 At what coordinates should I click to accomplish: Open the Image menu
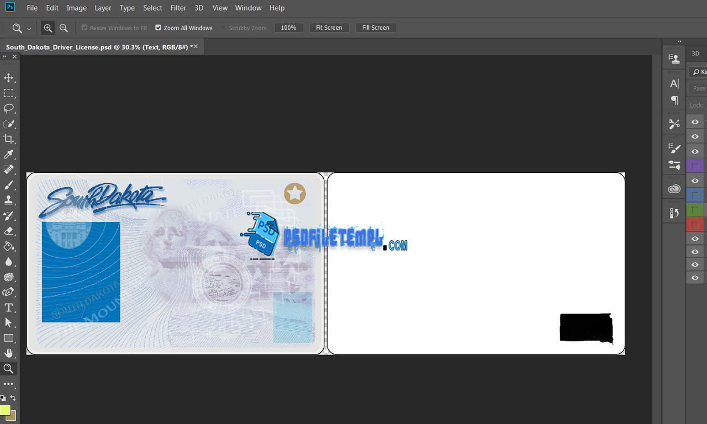pos(76,8)
